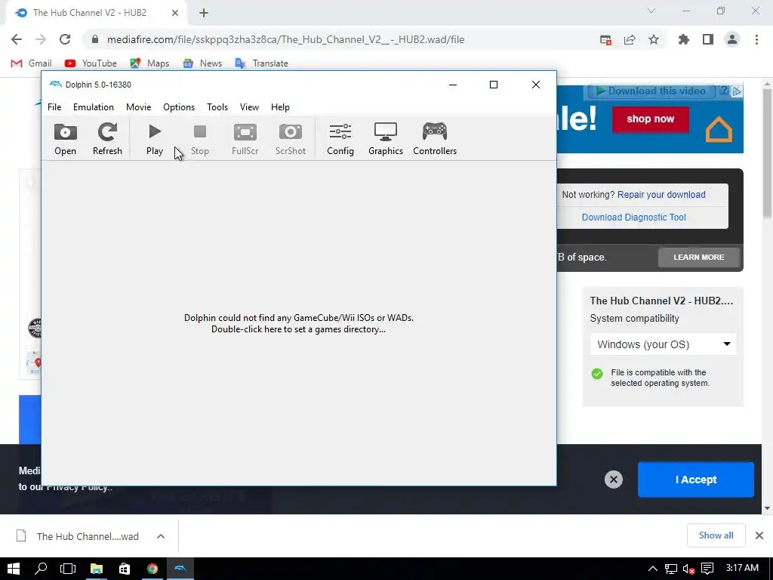Click the network tray icon
Image resolution: width=773 pixels, height=580 pixels.
pos(671,569)
